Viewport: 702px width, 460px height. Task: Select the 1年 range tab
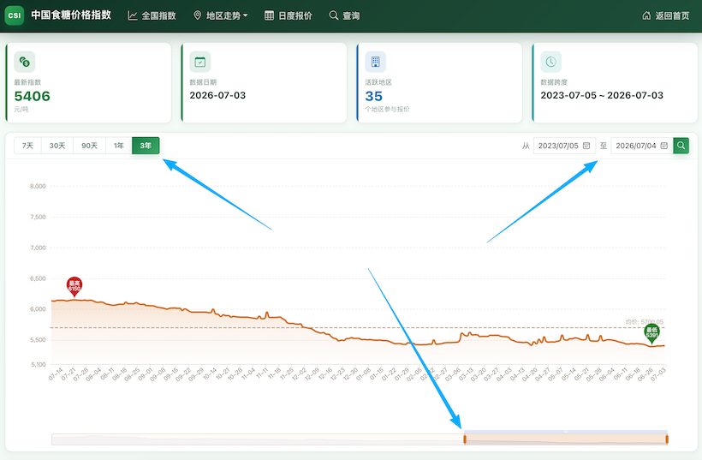pyautogui.click(x=119, y=146)
